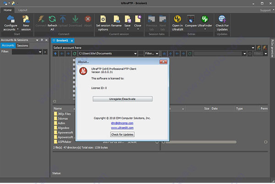
Task: Click Open in UltraEdit
Action: pos(177,23)
